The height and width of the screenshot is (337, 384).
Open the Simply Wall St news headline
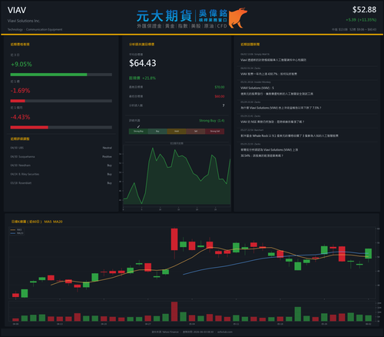(273, 60)
